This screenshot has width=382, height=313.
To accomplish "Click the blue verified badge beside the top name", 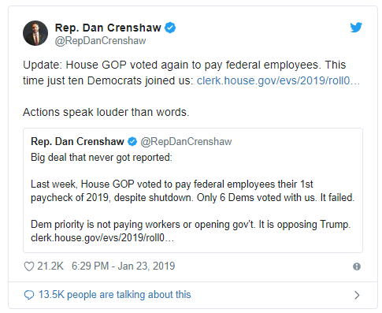I will point(170,28).
